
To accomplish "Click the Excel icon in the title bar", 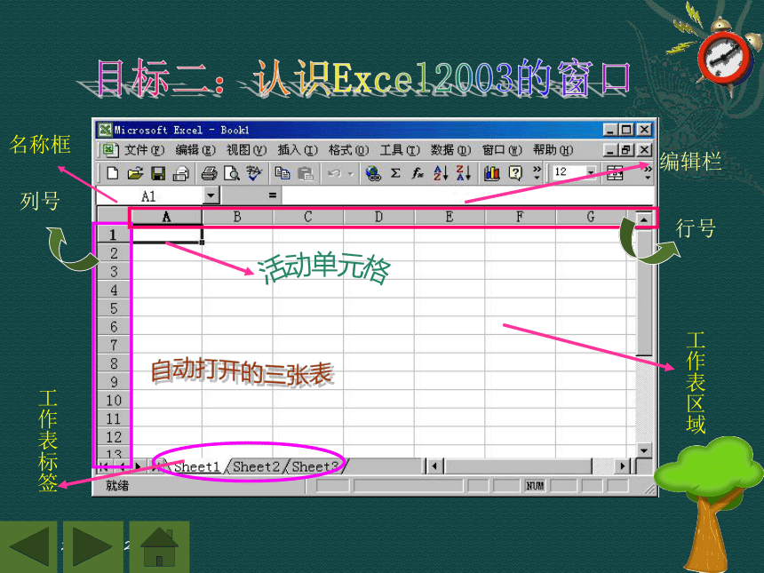I will tap(104, 130).
